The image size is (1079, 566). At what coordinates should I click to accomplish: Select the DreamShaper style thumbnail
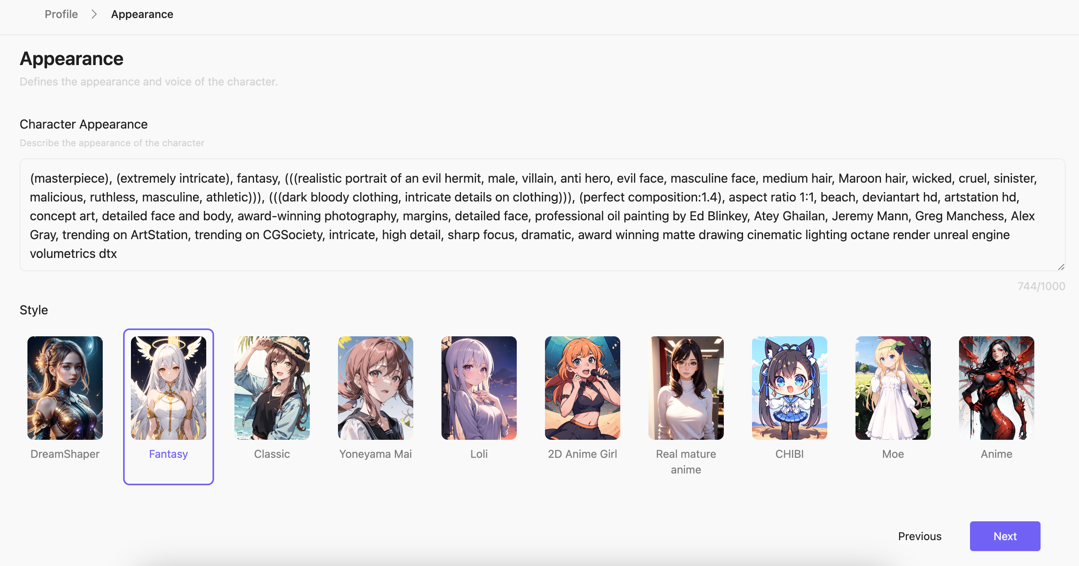coord(65,388)
